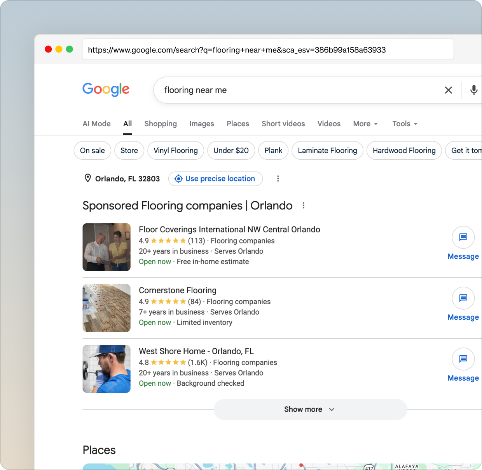Open the Images tab

click(x=202, y=124)
